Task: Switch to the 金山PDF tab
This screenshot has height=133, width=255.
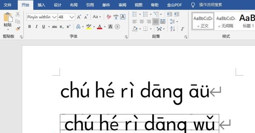Action: pos(174,5)
